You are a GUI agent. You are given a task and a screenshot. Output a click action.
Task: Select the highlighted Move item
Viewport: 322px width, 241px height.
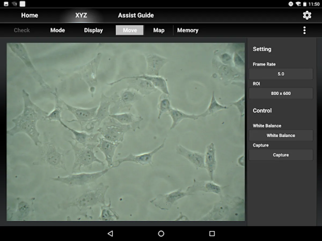pos(130,30)
